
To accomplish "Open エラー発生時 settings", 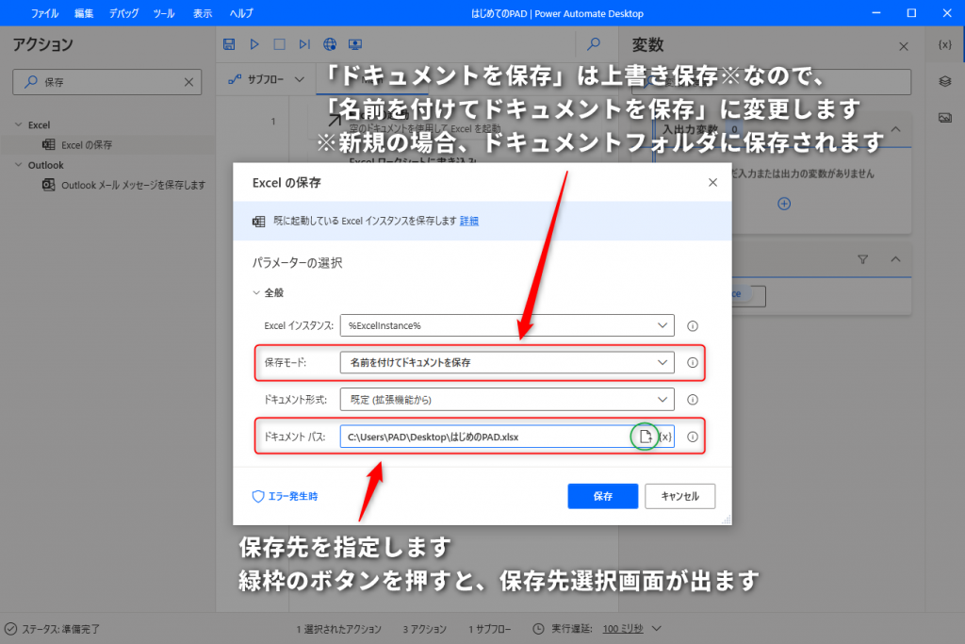I will click(285, 496).
